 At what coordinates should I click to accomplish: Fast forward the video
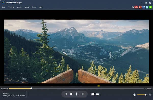(x=83, y=94)
